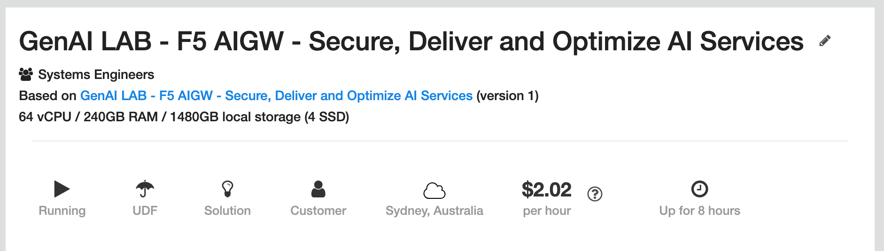
Task: Click the Systems Engineers group icon
Action: 26,74
